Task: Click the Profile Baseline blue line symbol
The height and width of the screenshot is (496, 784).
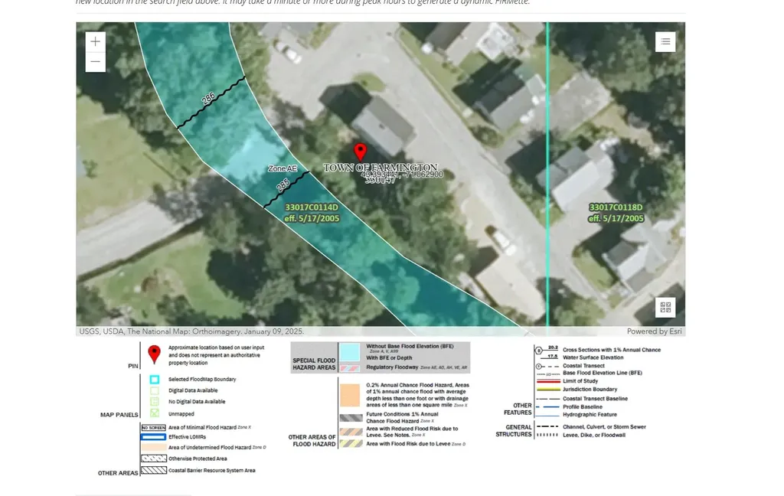Action: pyautogui.click(x=547, y=407)
